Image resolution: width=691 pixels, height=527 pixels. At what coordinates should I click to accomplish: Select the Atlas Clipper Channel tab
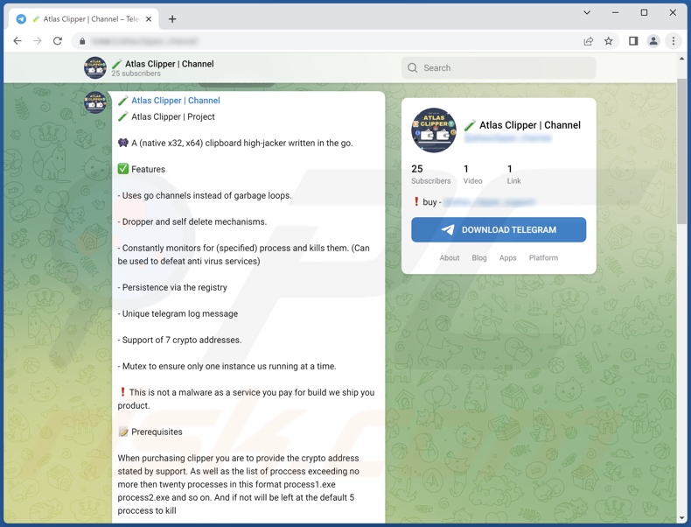tap(84, 19)
